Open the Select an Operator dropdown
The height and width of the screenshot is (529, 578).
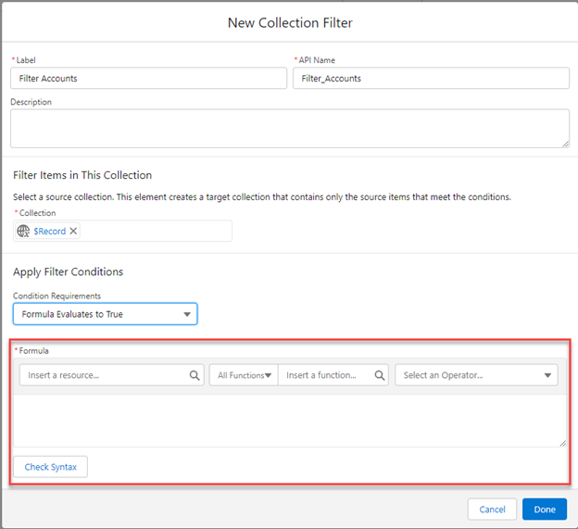coord(476,375)
